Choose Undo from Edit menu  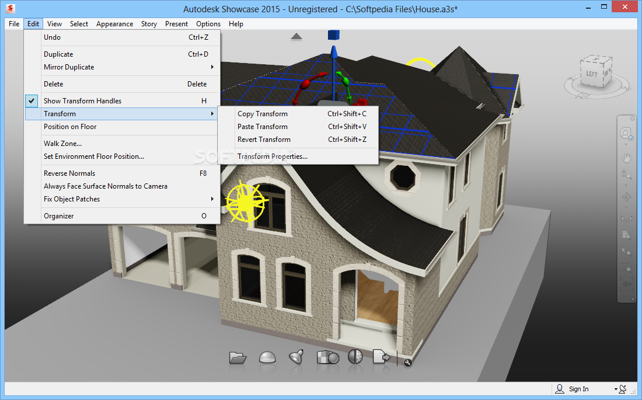coord(123,37)
